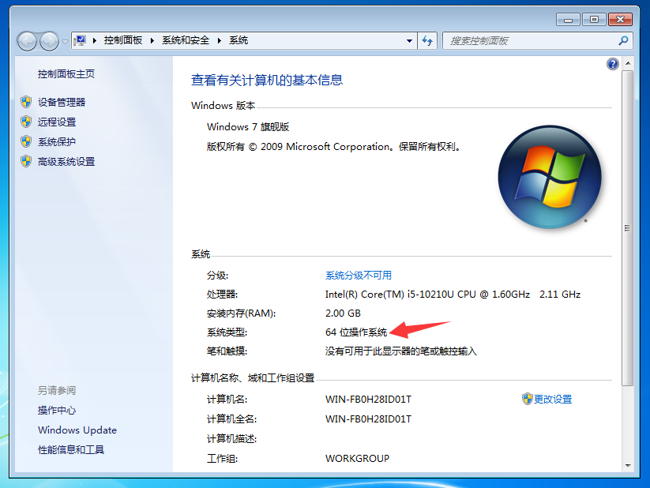Click the computer icon in address bar
Viewport: 650px width, 488px height.
tap(80, 40)
